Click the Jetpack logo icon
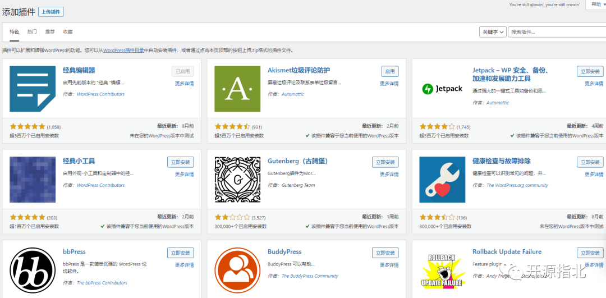The height and width of the screenshot is (298, 606). pyautogui.click(x=442, y=89)
